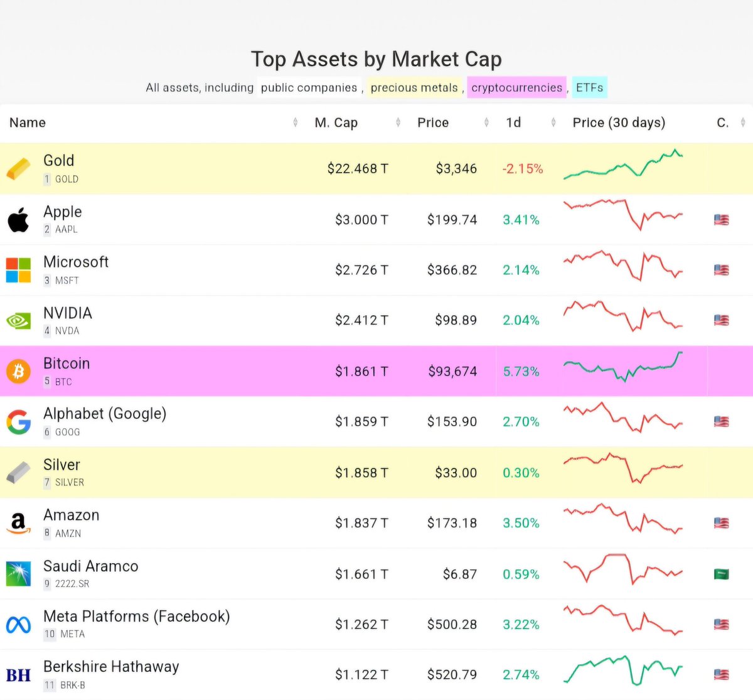Open the Silver asset link
Screen dimensions: 753x700
click(61, 465)
